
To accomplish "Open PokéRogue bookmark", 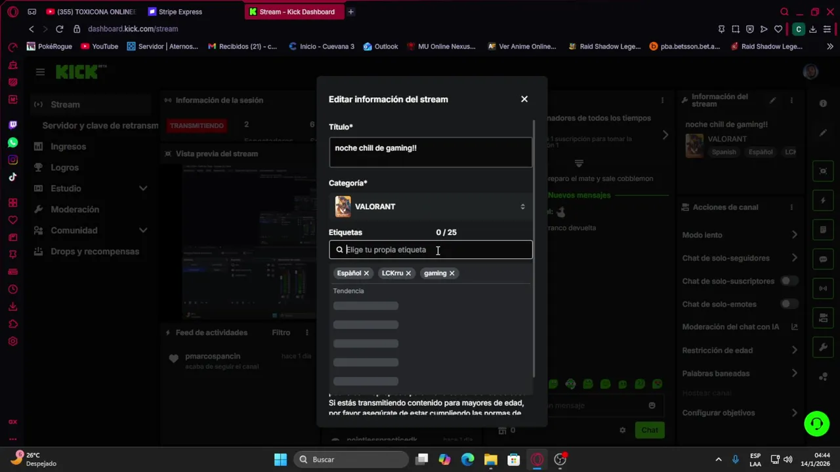I will click(49, 47).
